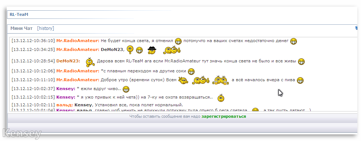Click grinning smiley after 'я отменил'
This screenshot has width=364, height=141.
tap(178, 41)
